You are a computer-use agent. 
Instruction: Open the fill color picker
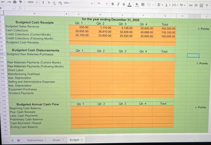tap(137, 5)
